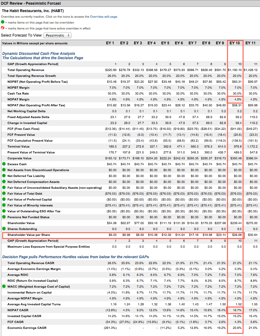Click NOPAT Margin value 4.9% under EY 10
Image resolution: width=260 pixels, height=336 pixels.
238,99
